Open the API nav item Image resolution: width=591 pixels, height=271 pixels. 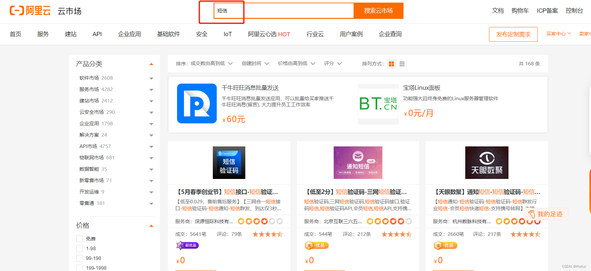(97, 34)
